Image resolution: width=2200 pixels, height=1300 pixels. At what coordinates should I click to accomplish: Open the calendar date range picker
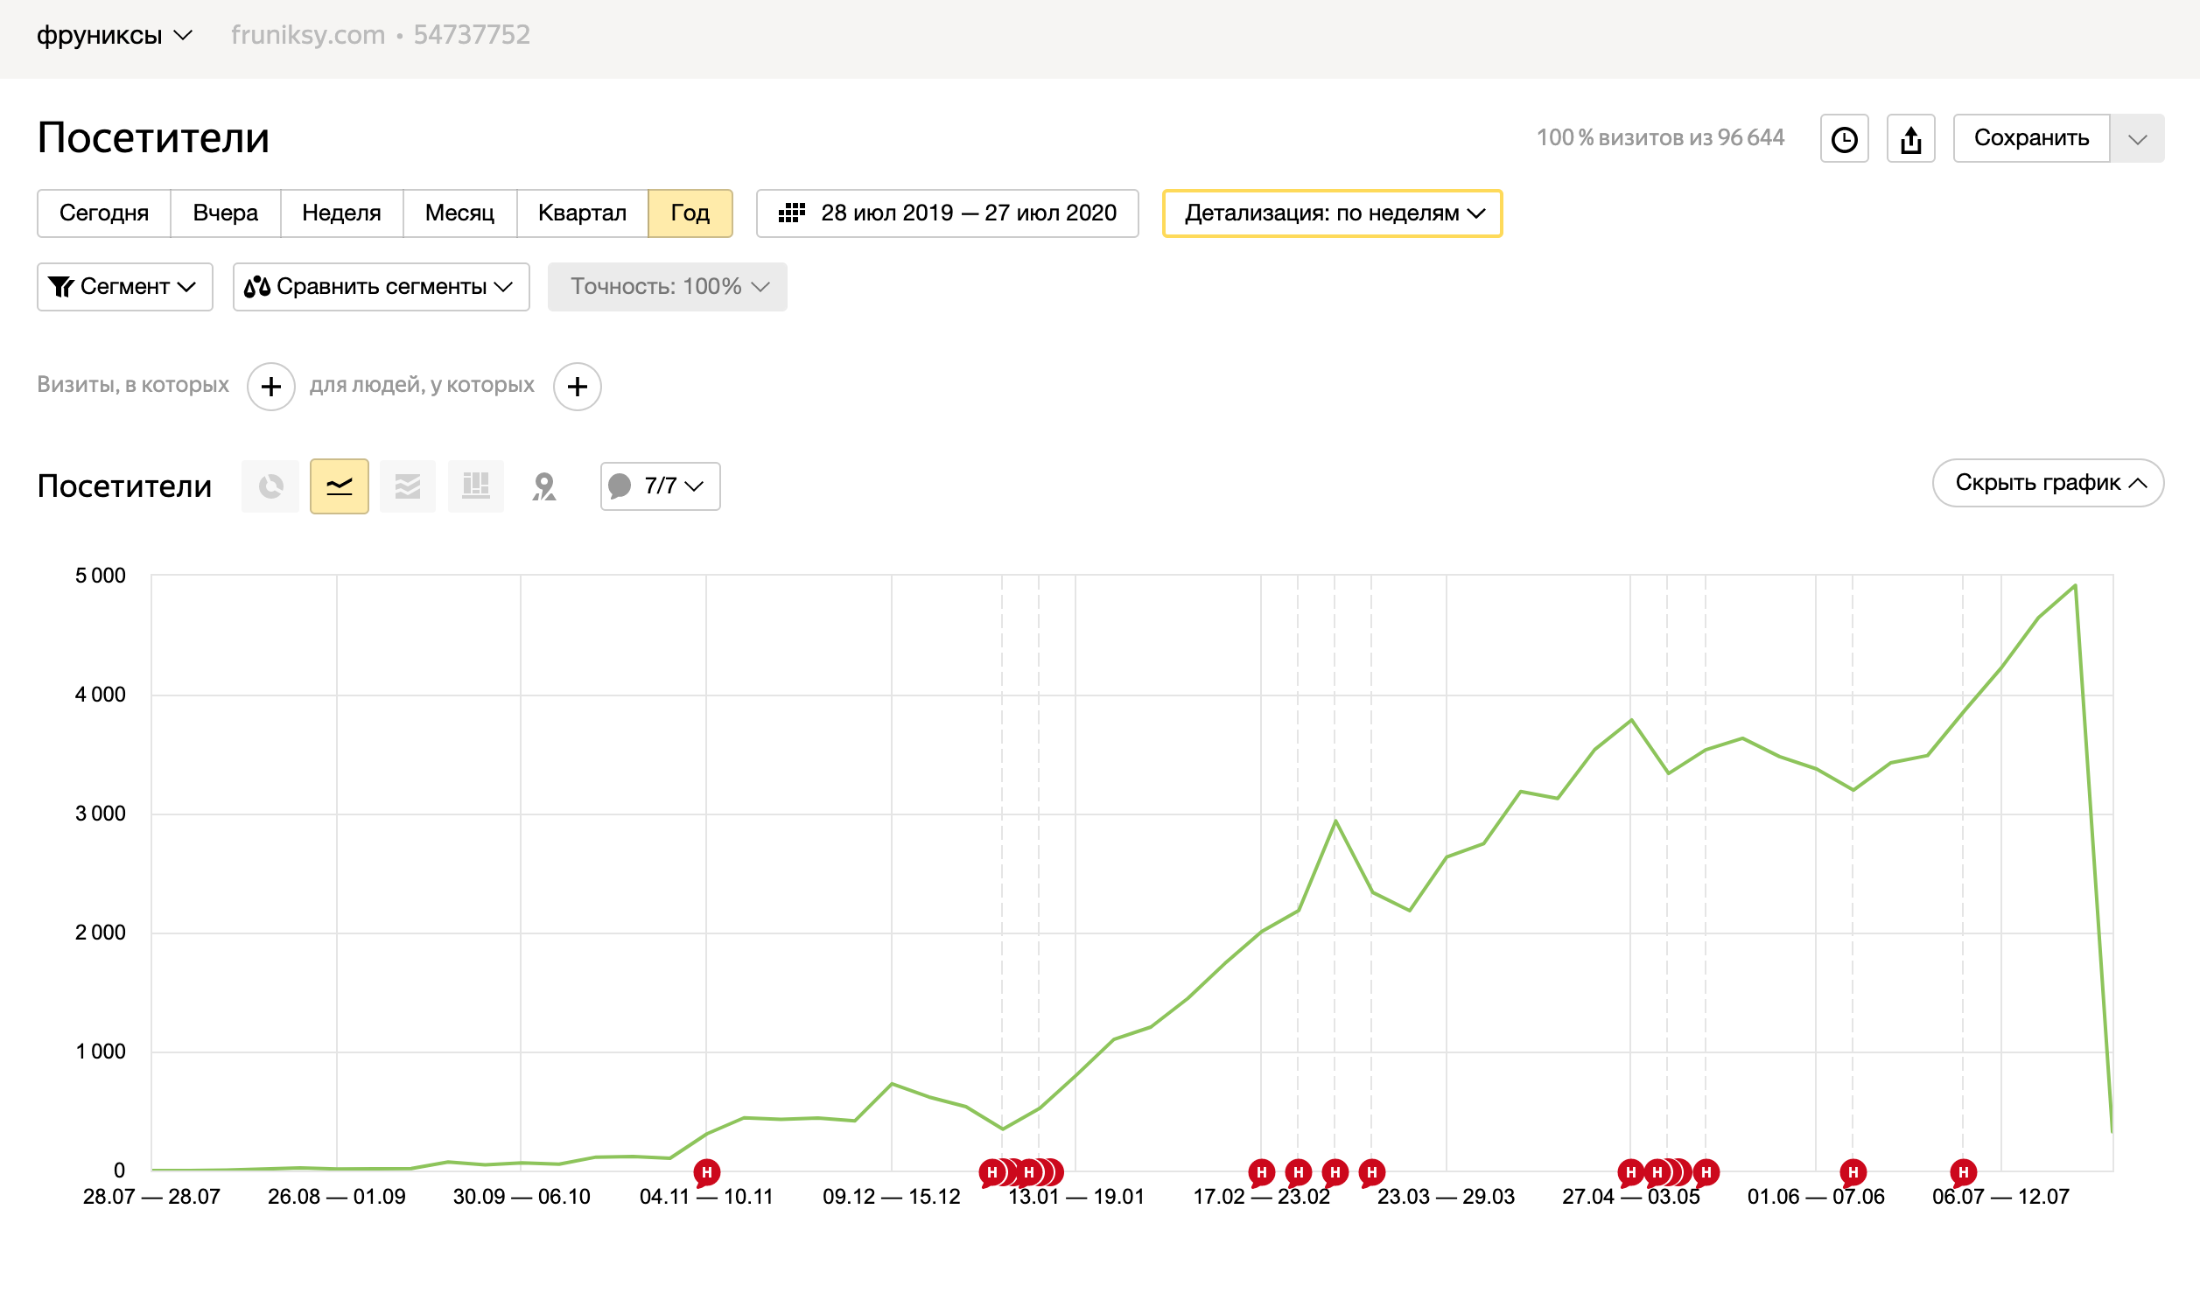pyautogui.click(x=947, y=213)
